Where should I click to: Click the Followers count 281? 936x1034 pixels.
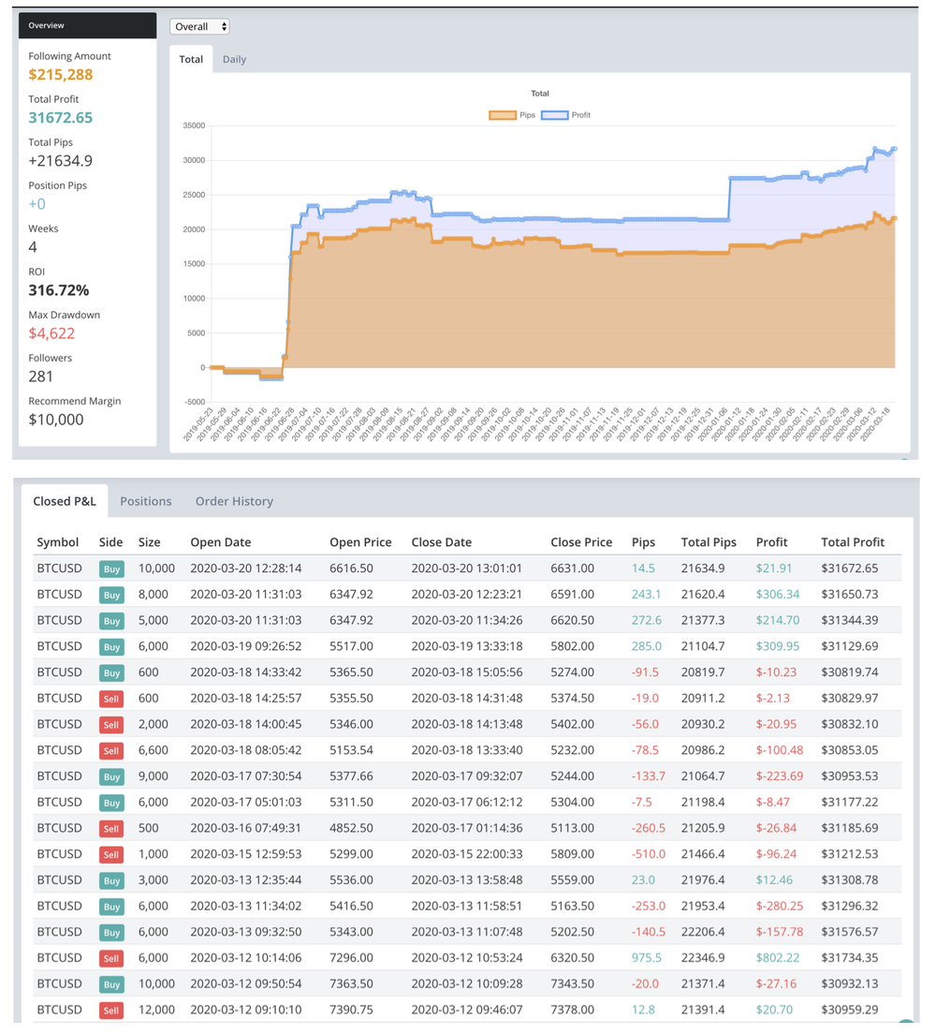41,377
